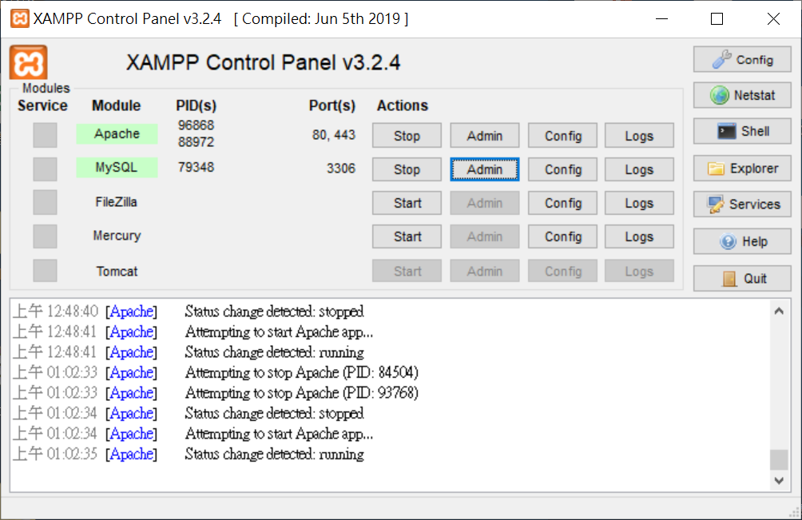
Task: Click the XAMPP title bar icon
Action: (19, 19)
